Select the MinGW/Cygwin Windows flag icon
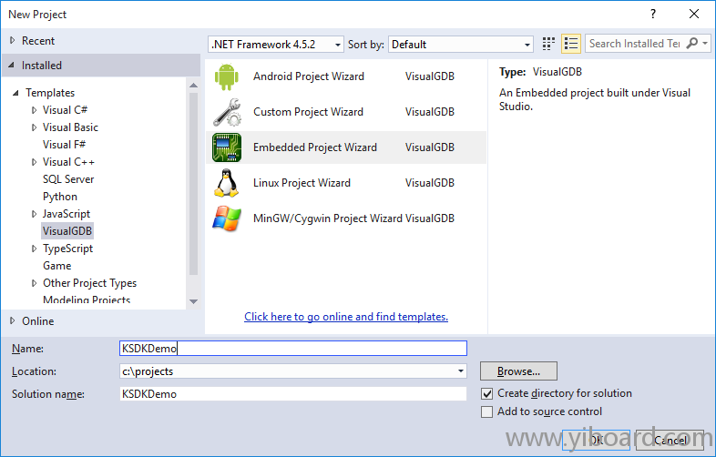This screenshot has height=457, width=716. (227, 218)
